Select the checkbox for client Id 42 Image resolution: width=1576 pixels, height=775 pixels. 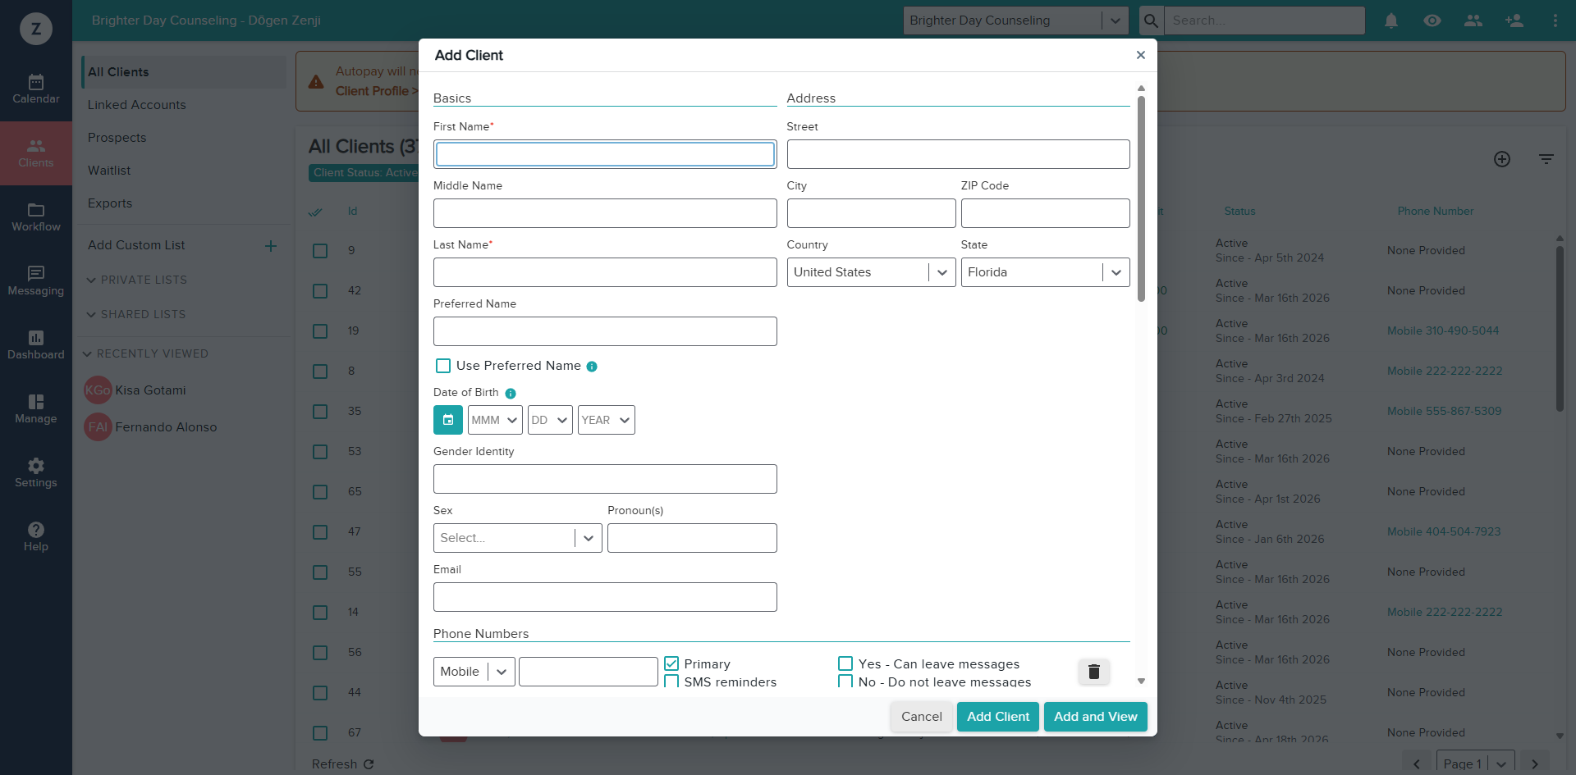[x=320, y=291]
